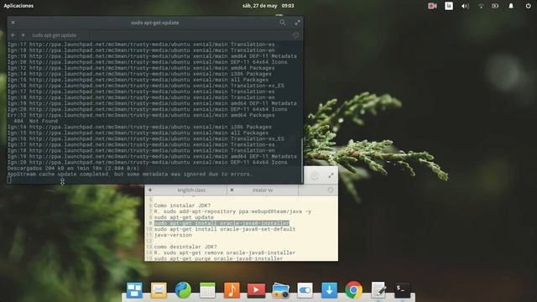This screenshot has width=537, height=302.
Task: Close the terminal window with the X button
Action: click(x=13, y=23)
